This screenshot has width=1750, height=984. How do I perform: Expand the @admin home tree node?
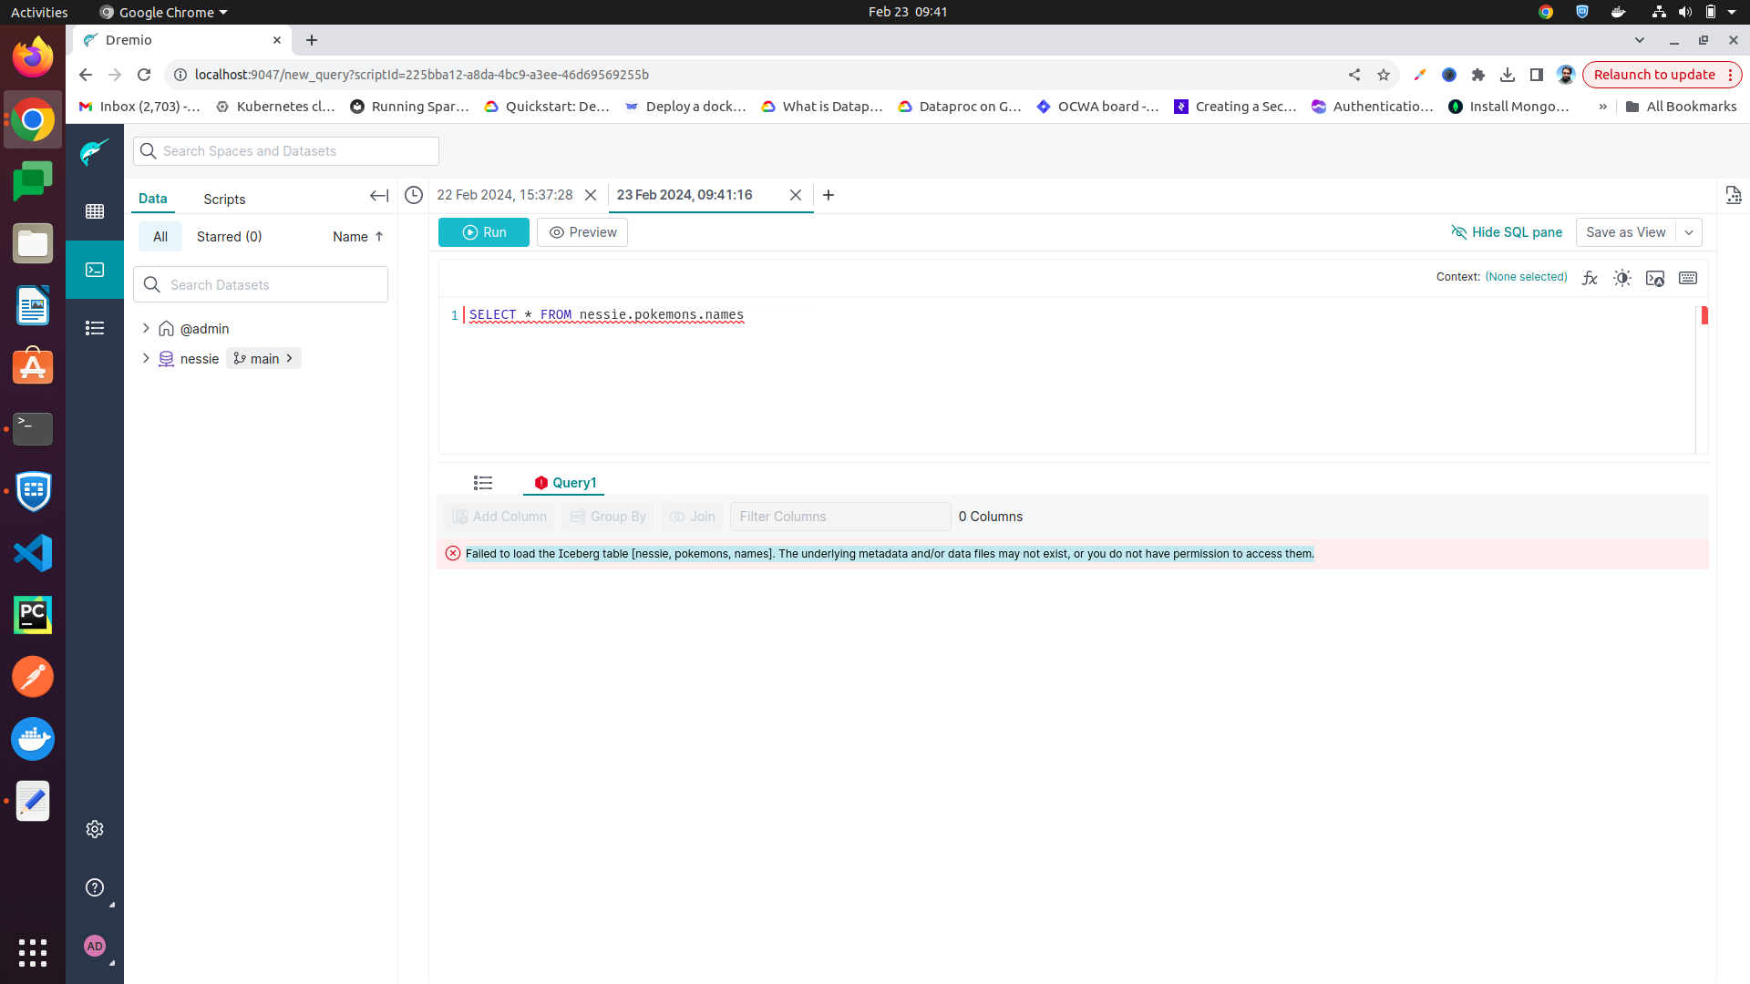coord(146,328)
